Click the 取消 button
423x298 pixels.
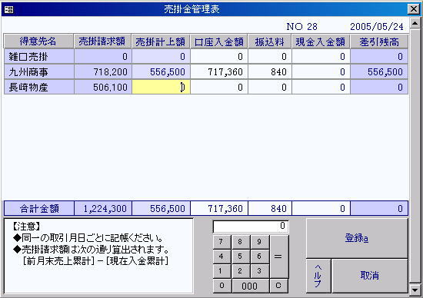(x=370, y=276)
